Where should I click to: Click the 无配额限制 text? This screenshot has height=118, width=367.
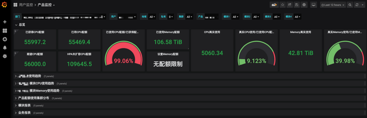pos(168,64)
